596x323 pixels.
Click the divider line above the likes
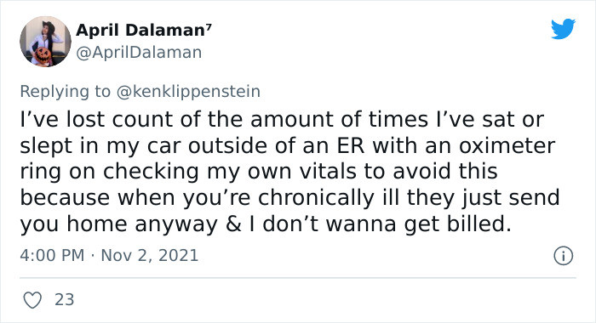[298, 278]
